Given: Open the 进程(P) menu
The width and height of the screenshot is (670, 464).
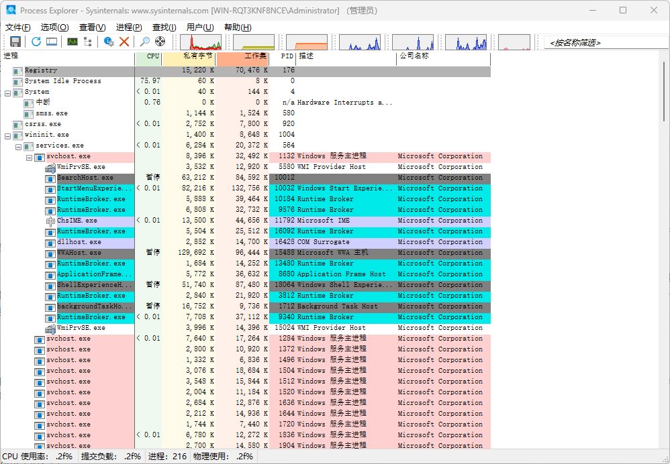Looking at the screenshot, I should pos(129,27).
